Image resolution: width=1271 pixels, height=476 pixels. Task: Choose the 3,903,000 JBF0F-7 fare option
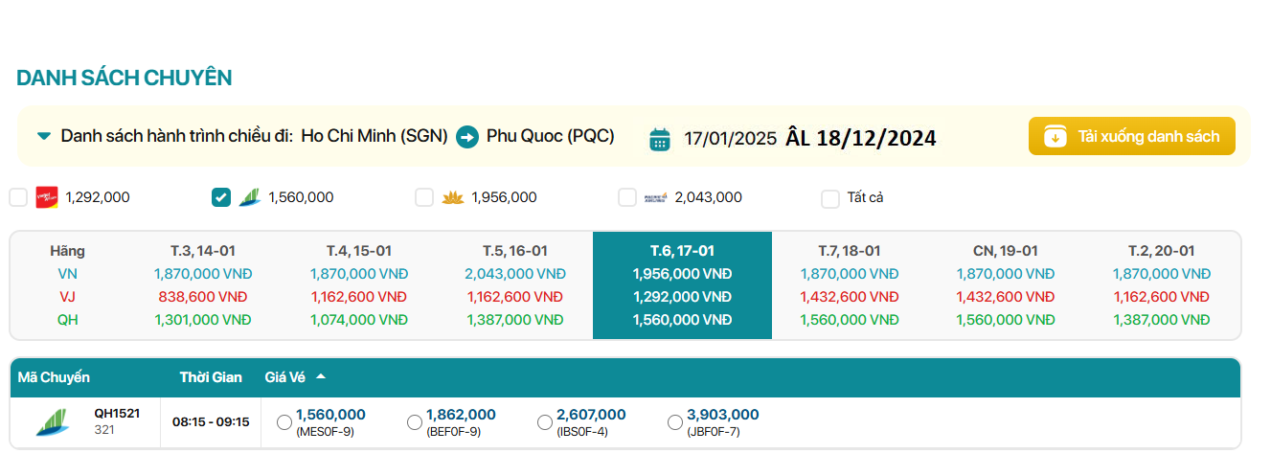tap(675, 422)
